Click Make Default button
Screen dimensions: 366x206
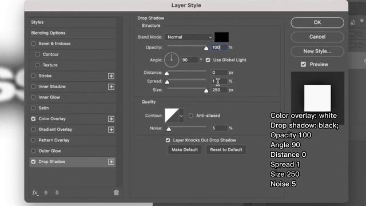pyautogui.click(x=185, y=150)
